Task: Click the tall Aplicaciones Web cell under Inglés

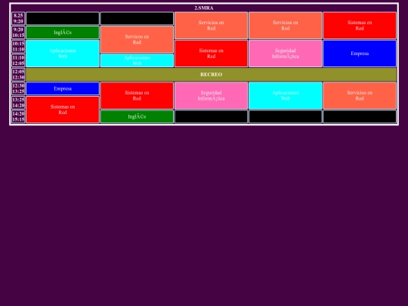Action: pyautogui.click(x=63, y=54)
